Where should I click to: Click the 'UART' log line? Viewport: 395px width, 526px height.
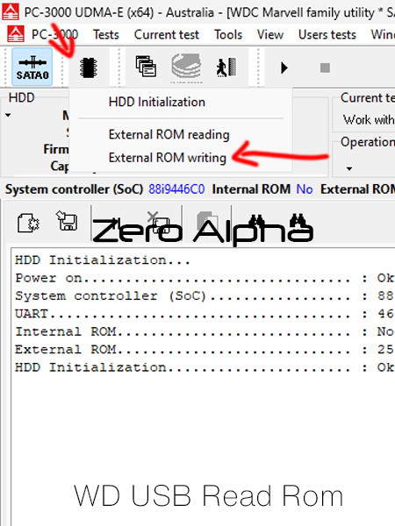coord(205,314)
